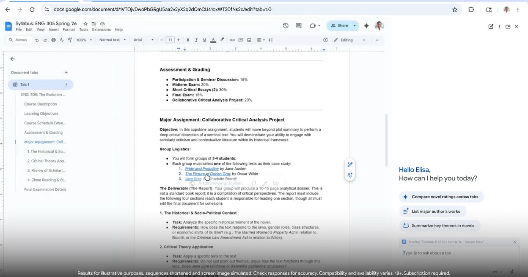Toggle bold formatting
528x277 pixels.
tap(188, 40)
